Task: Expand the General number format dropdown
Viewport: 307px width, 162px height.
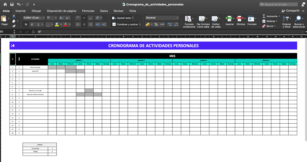Action: tap(162, 18)
